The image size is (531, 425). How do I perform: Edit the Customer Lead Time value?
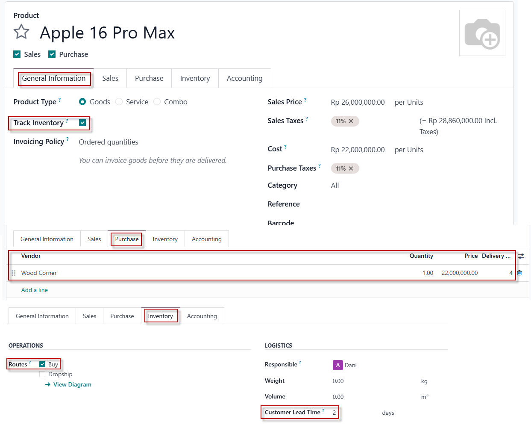334,413
